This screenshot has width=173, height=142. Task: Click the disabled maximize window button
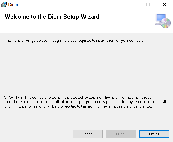pos(148,4)
